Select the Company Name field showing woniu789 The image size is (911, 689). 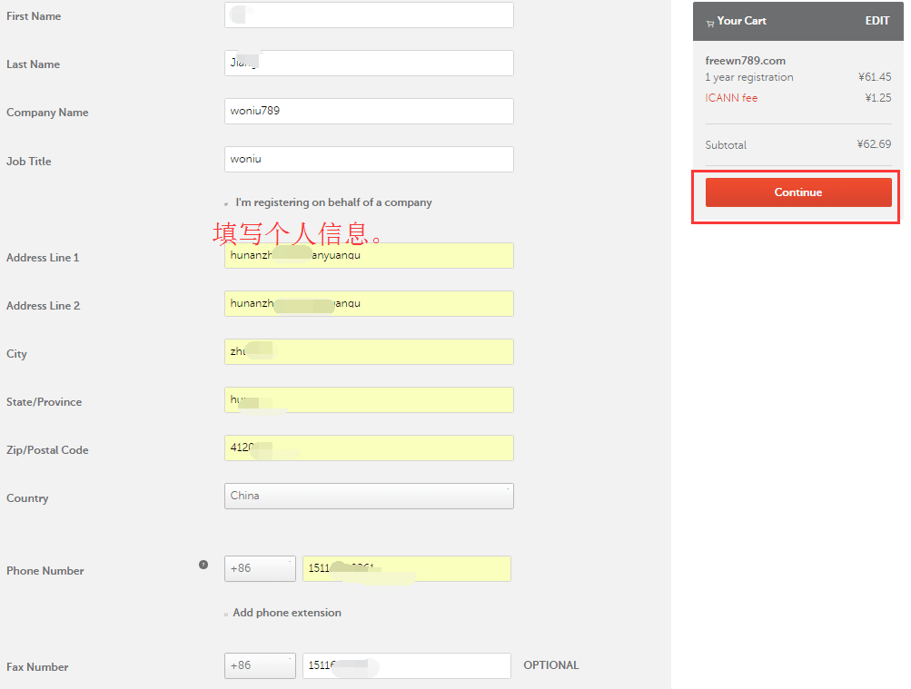coord(368,112)
